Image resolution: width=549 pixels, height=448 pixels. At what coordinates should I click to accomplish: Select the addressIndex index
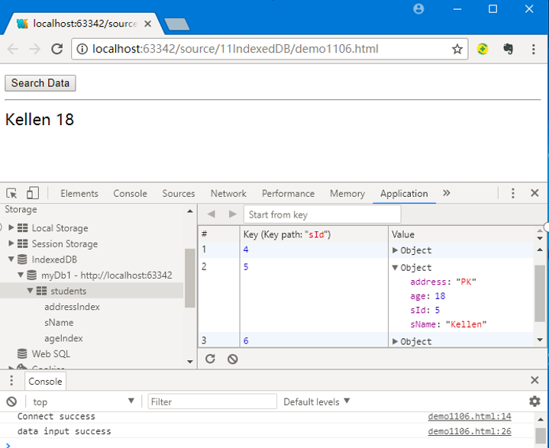[72, 307]
